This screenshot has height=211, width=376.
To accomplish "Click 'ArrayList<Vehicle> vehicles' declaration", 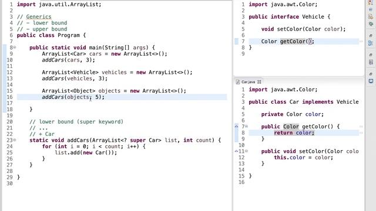I will tap(84, 72).
